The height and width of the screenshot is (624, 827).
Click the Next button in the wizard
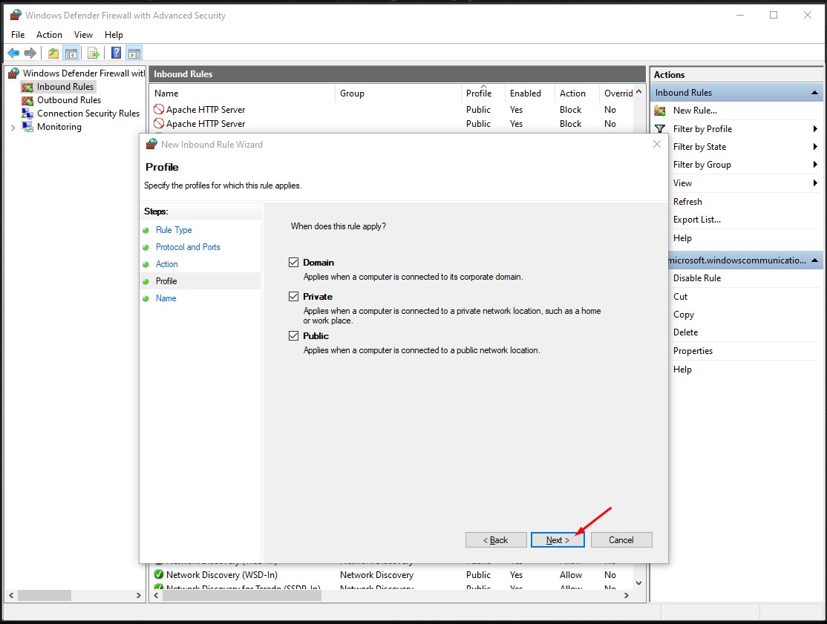pos(558,539)
